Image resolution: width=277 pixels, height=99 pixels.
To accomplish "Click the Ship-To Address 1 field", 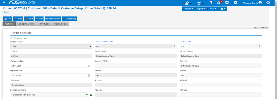I will tap(221, 75).
